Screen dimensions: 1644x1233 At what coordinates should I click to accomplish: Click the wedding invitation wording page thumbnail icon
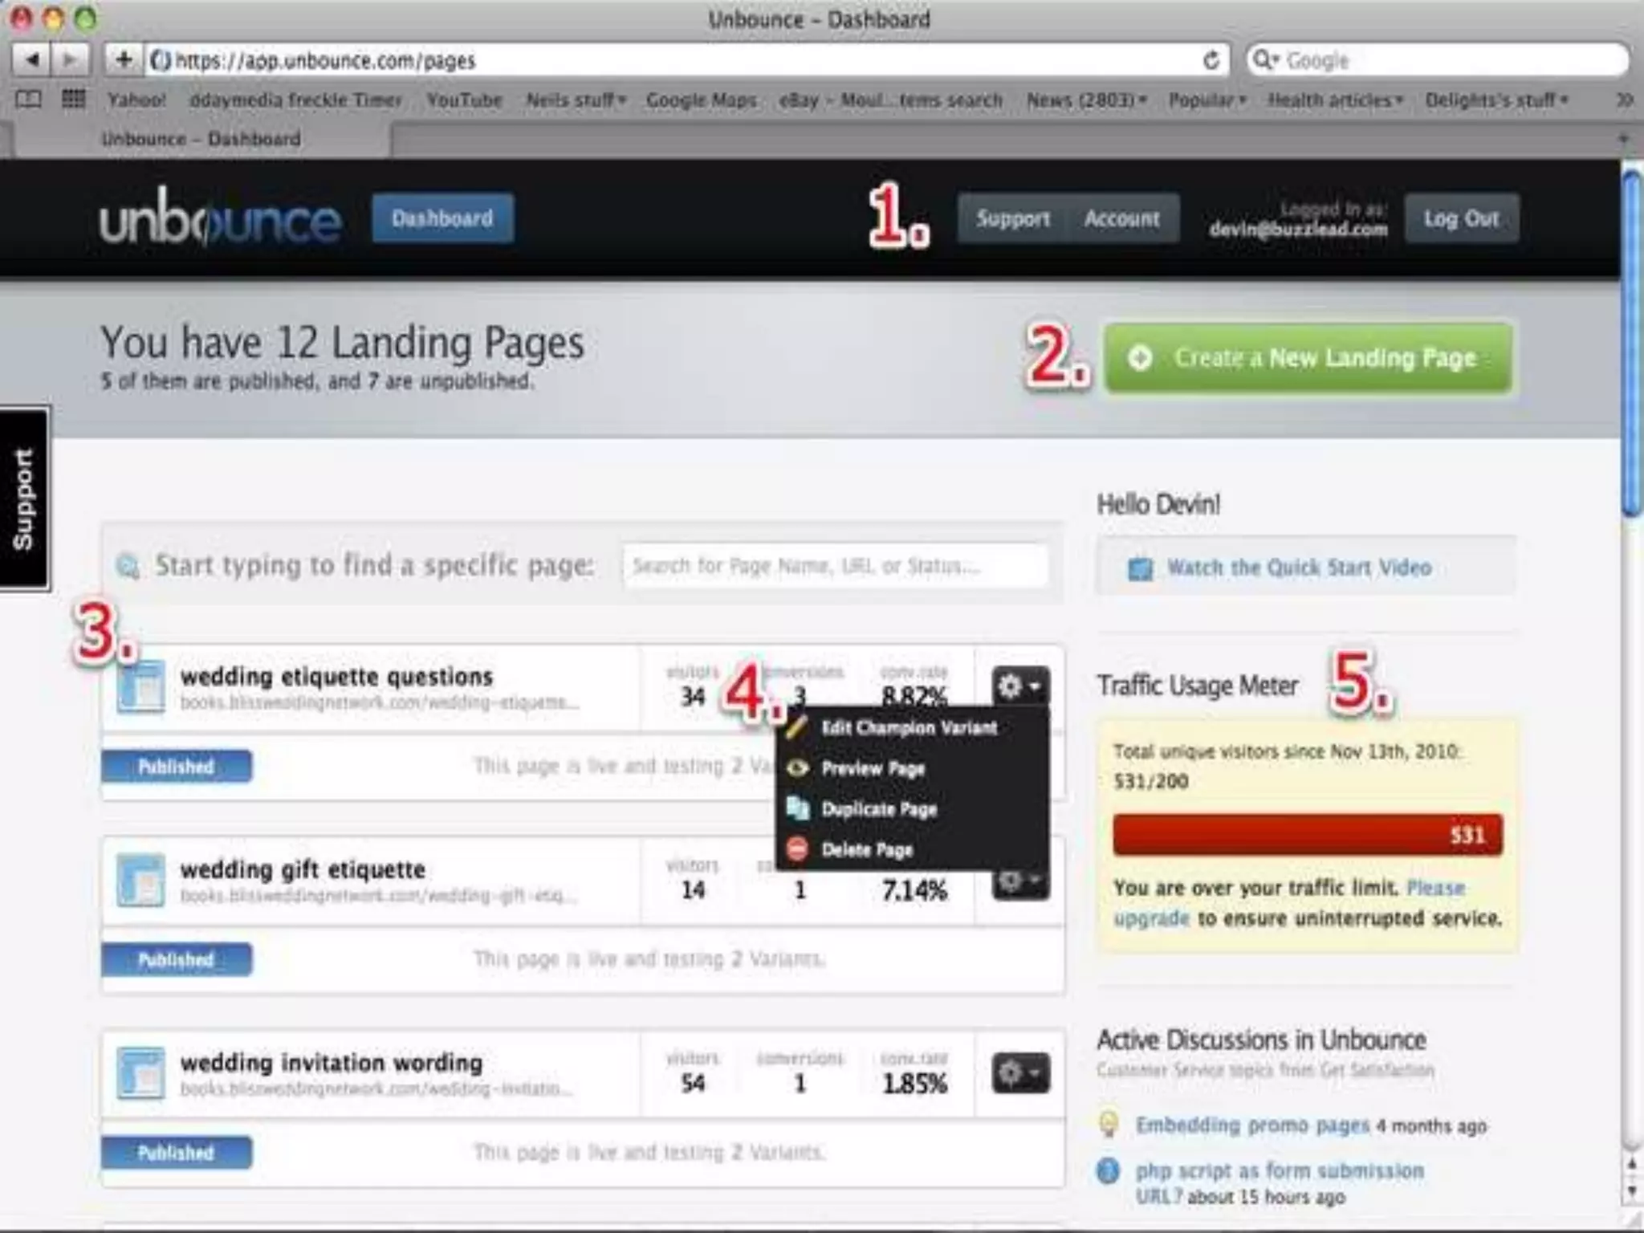click(140, 1072)
